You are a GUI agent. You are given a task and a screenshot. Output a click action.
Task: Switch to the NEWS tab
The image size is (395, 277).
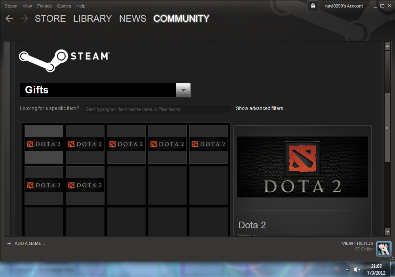[133, 18]
